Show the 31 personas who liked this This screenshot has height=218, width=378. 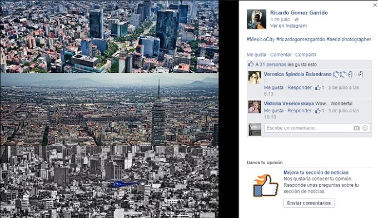[273, 65]
